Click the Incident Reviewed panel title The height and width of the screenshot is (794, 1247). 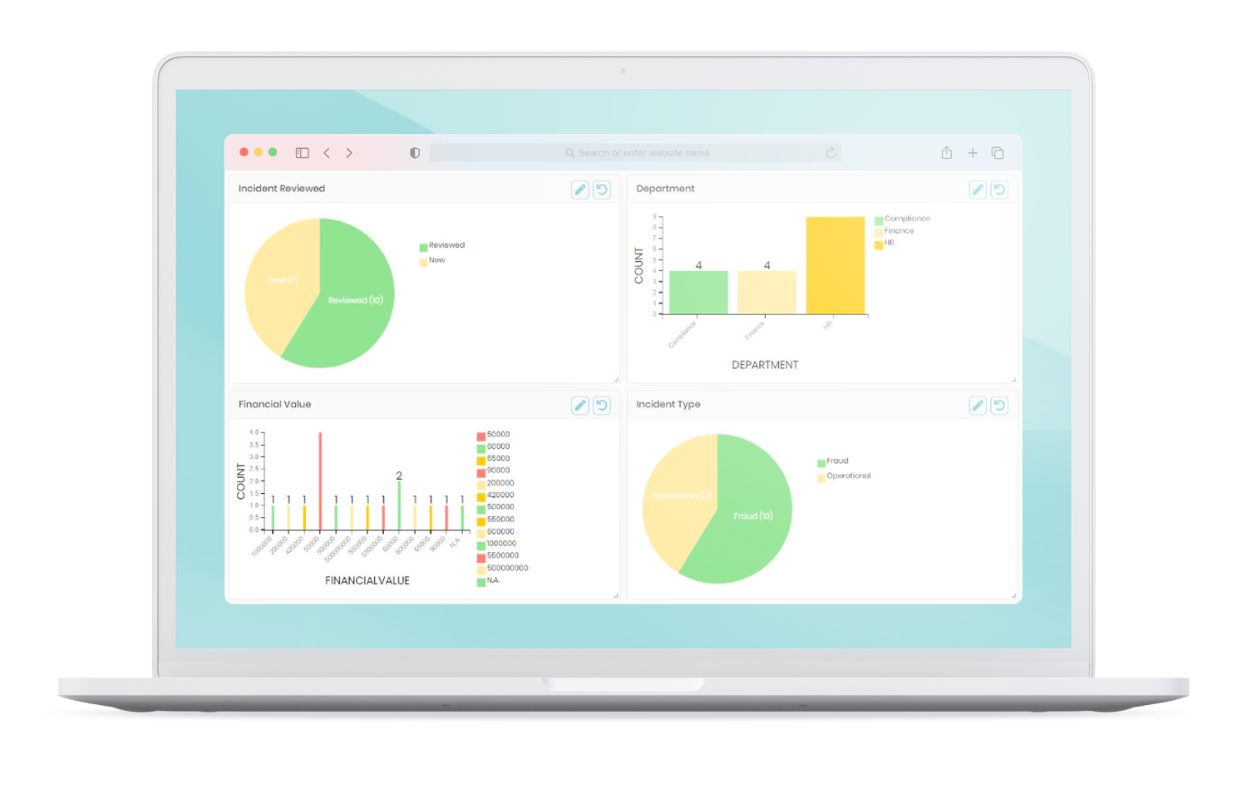(x=282, y=189)
